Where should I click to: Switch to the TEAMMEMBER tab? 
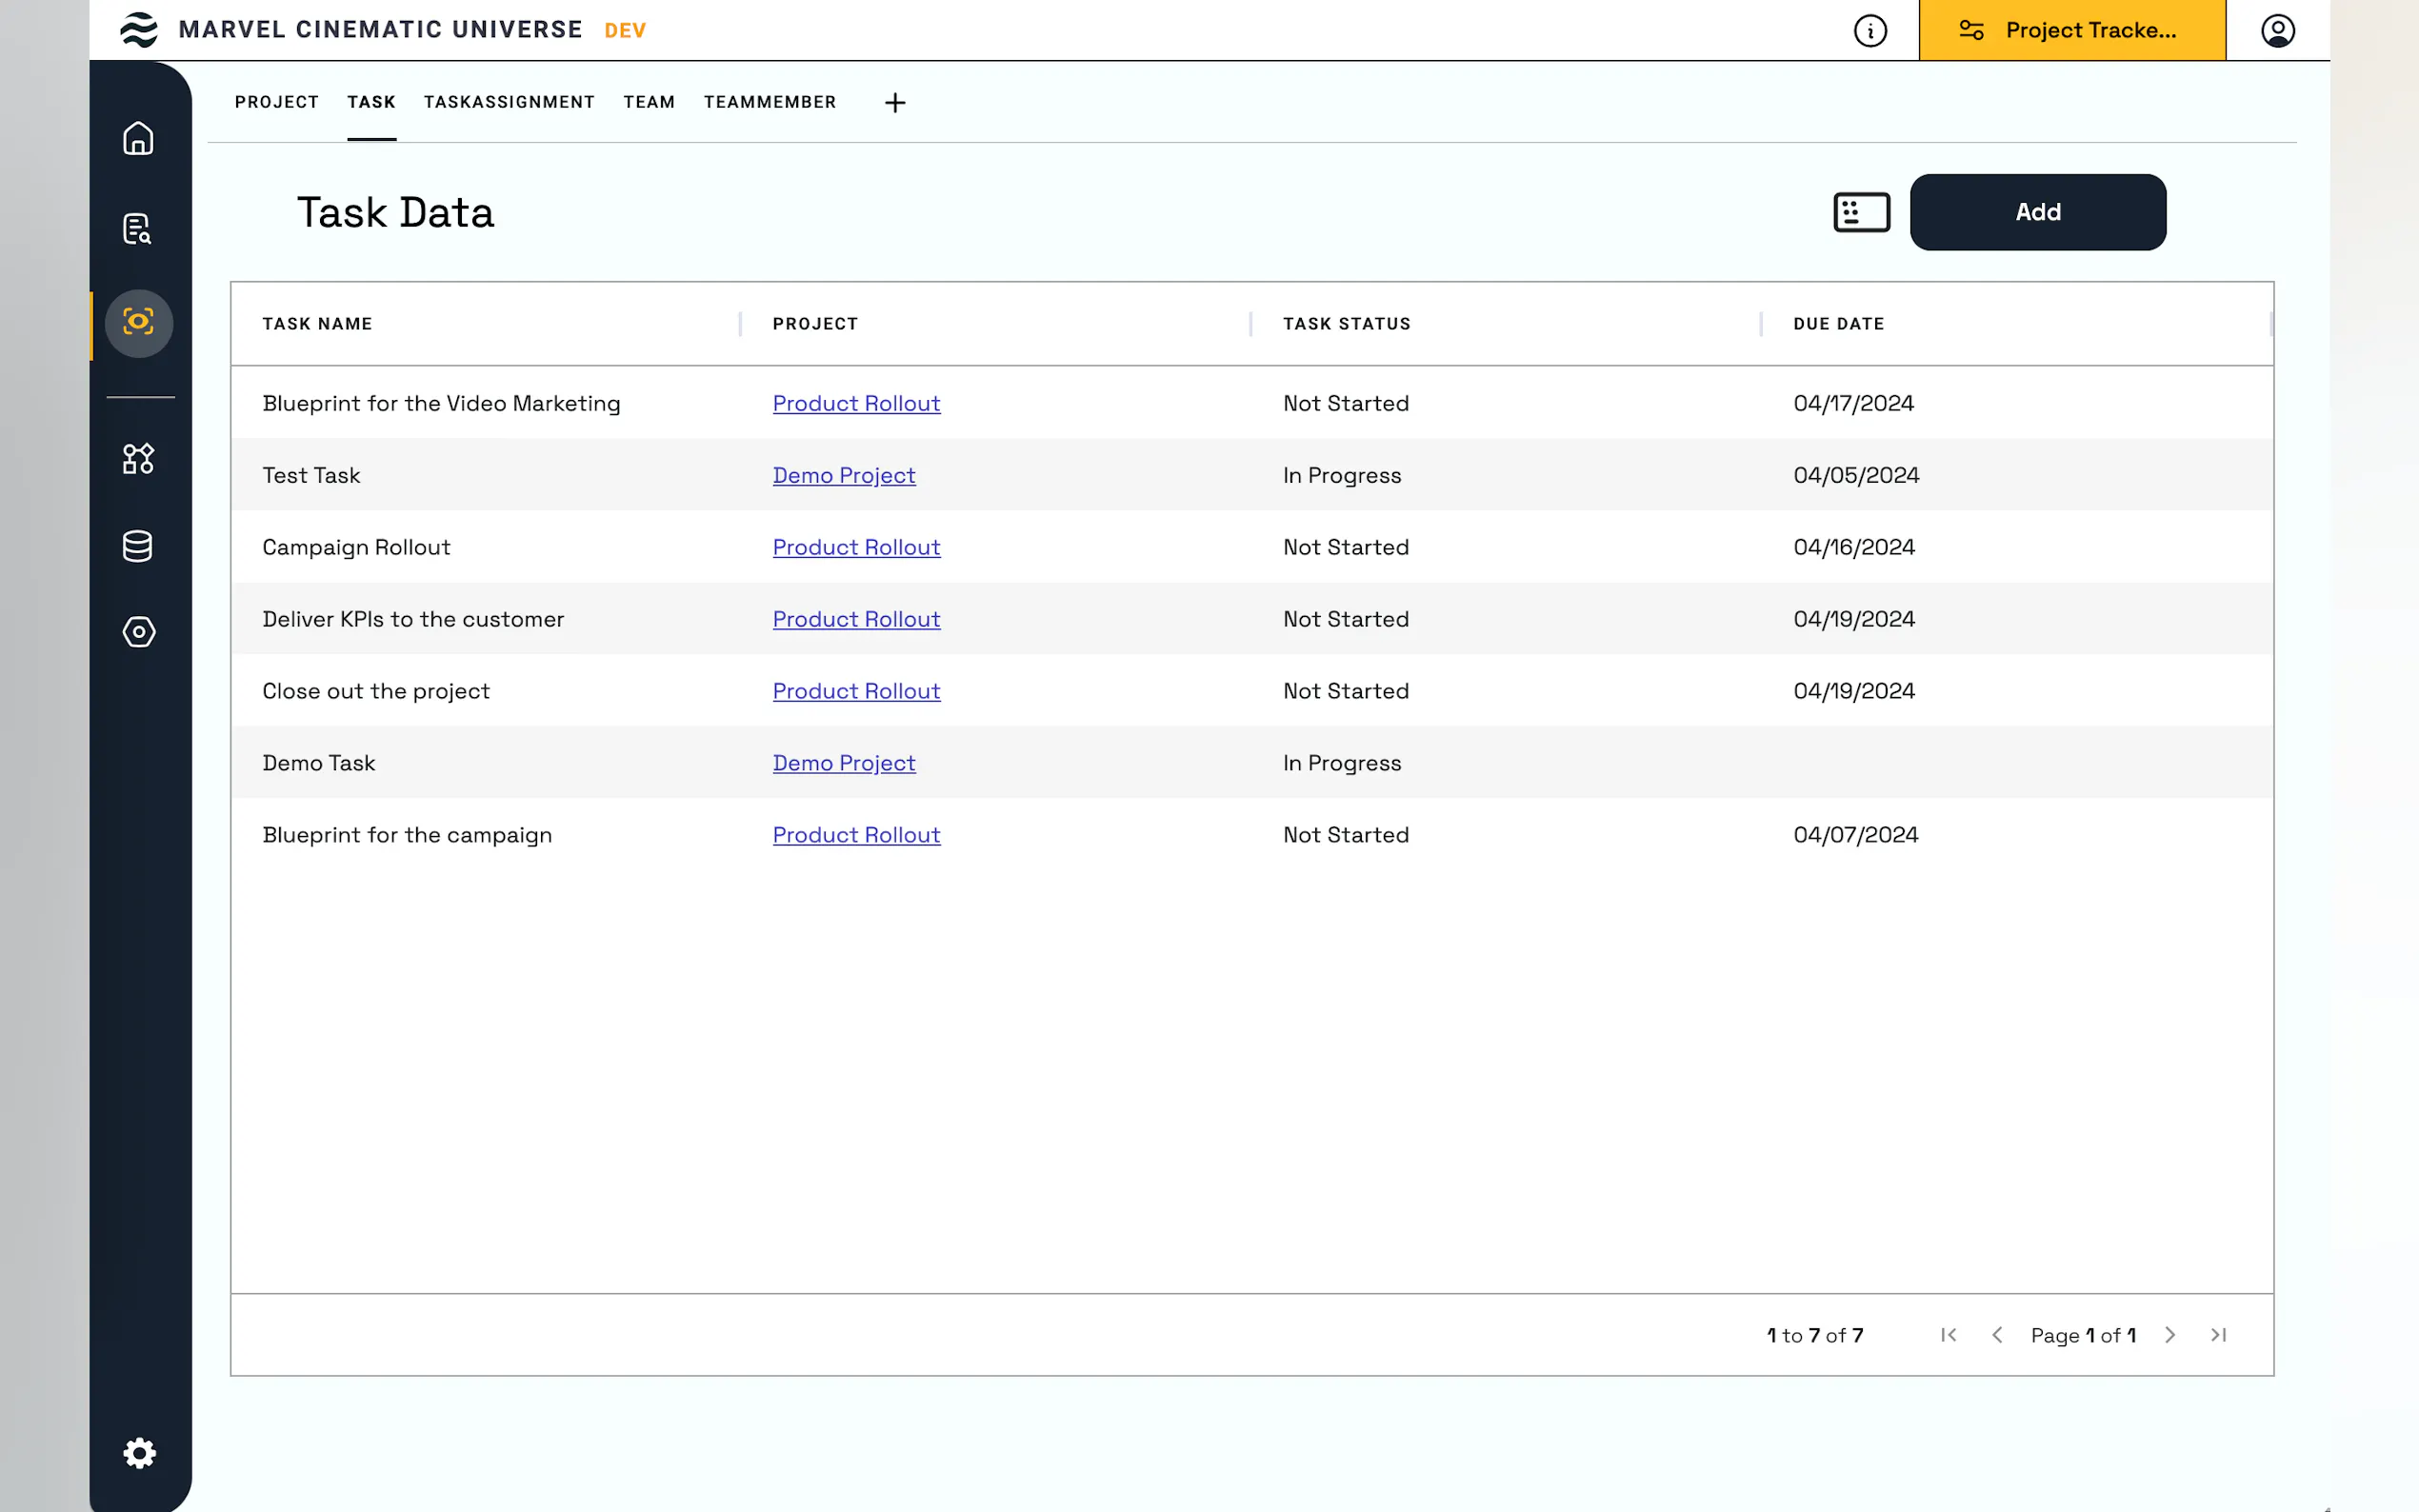tap(769, 102)
